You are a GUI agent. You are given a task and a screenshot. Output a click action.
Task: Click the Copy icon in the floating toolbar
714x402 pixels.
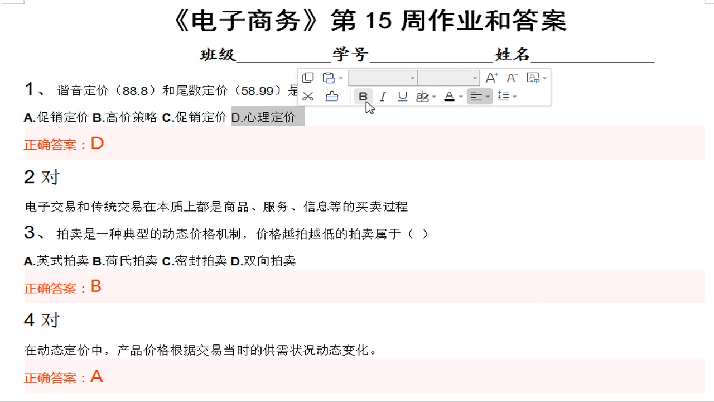tap(308, 78)
